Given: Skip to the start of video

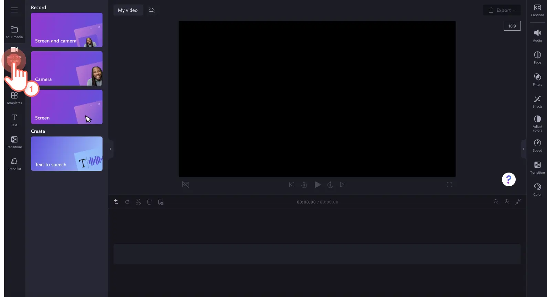Looking at the screenshot, I should click(x=292, y=185).
